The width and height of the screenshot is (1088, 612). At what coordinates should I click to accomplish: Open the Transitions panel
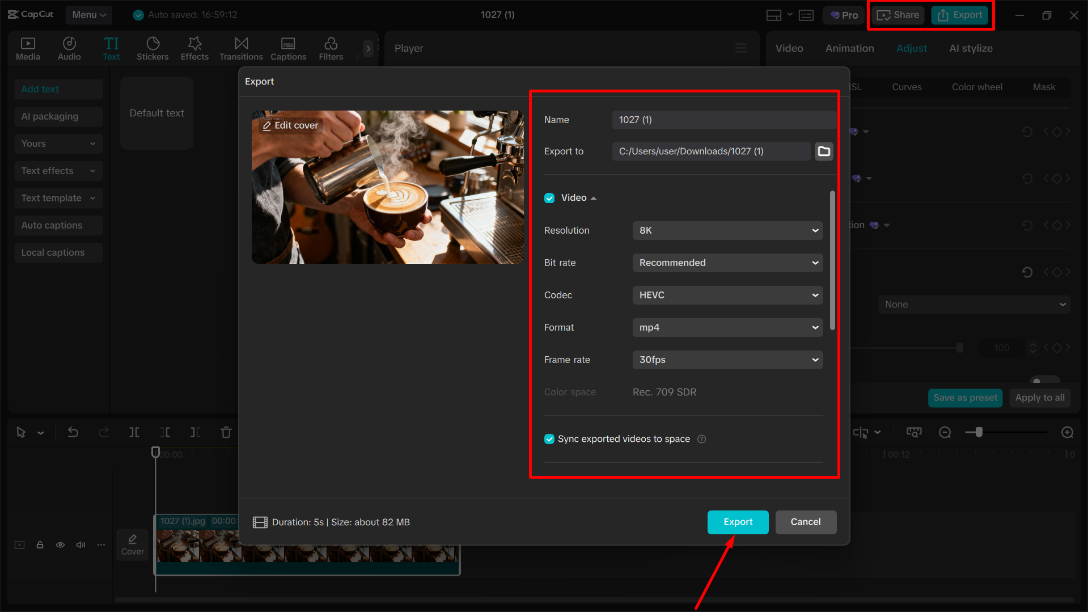pos(240,48)
